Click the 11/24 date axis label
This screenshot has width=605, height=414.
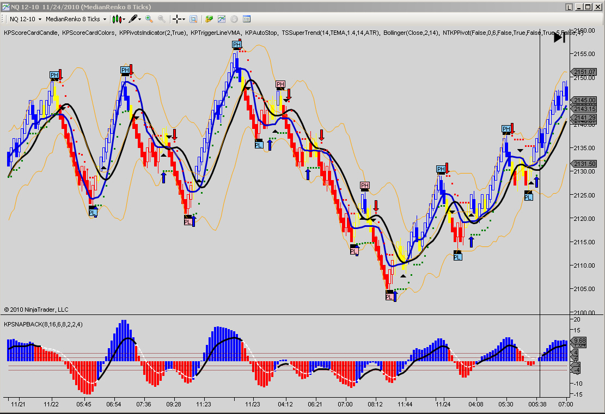point(443,404)
